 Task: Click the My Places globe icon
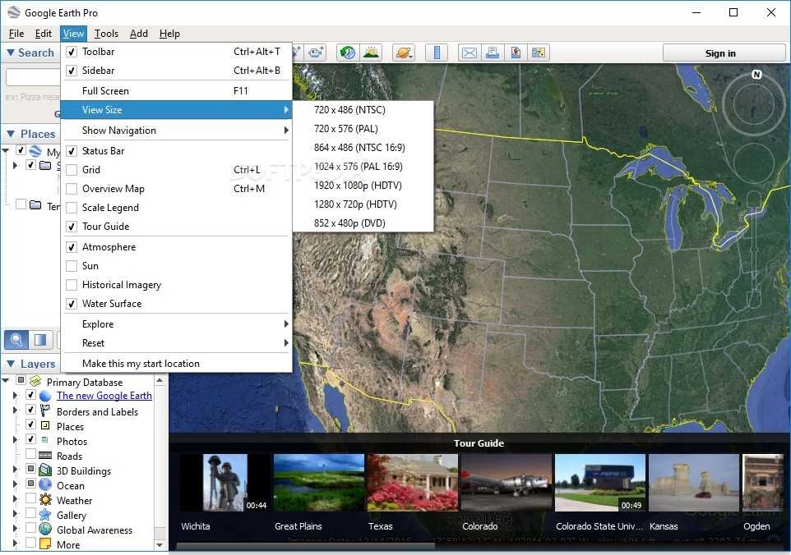click(x=35, y=150)
